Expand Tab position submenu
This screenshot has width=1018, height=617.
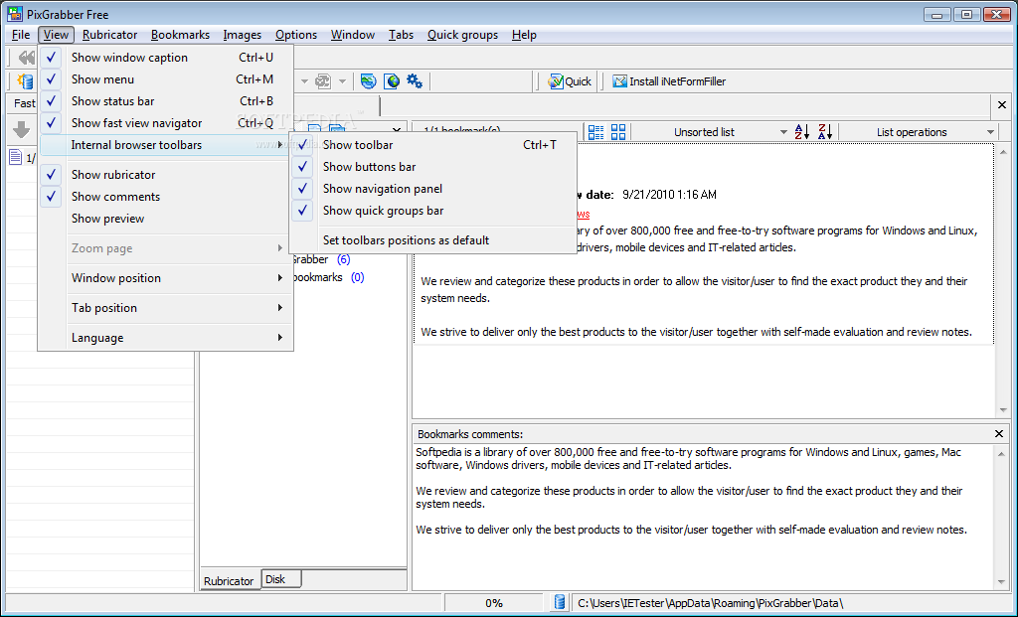[x=166, y=308]
